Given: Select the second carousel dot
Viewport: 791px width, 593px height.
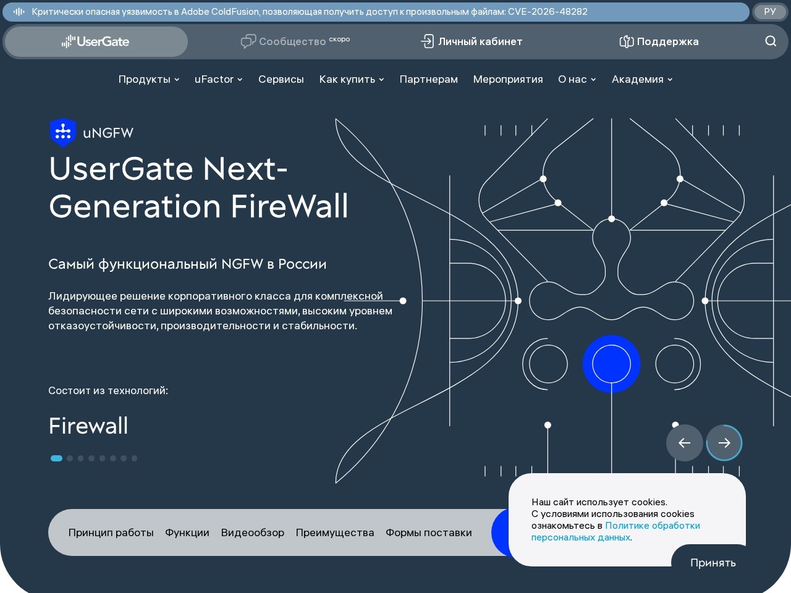Looking at the screenshot, I should [70, 458].
